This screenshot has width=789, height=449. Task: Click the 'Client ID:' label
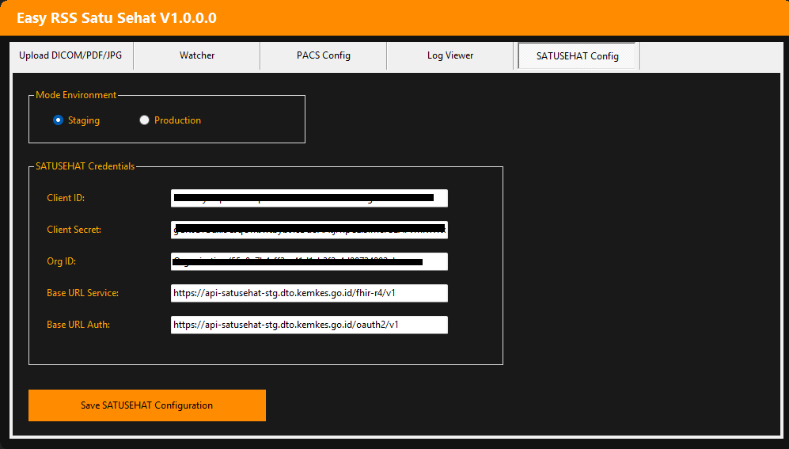[66, 198]
